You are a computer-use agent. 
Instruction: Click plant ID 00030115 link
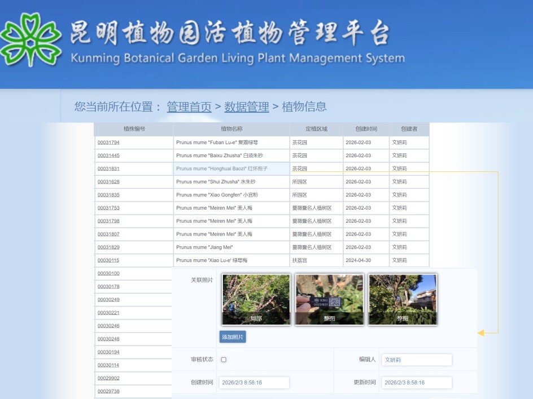pos(108,260)
